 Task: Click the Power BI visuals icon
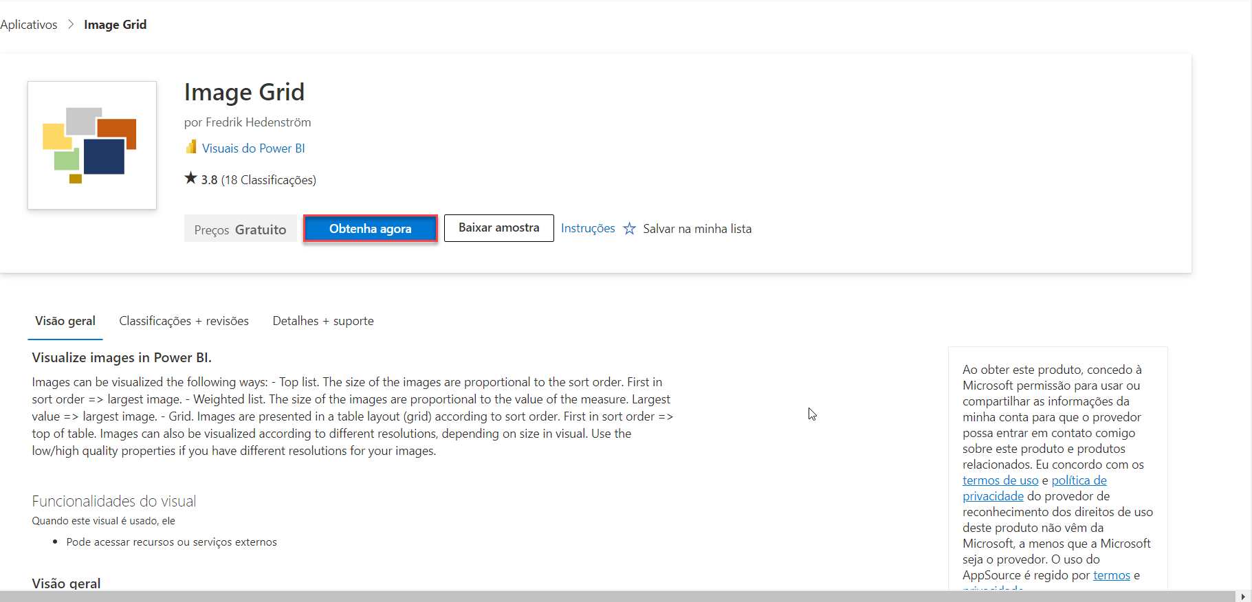coord(191,147)
